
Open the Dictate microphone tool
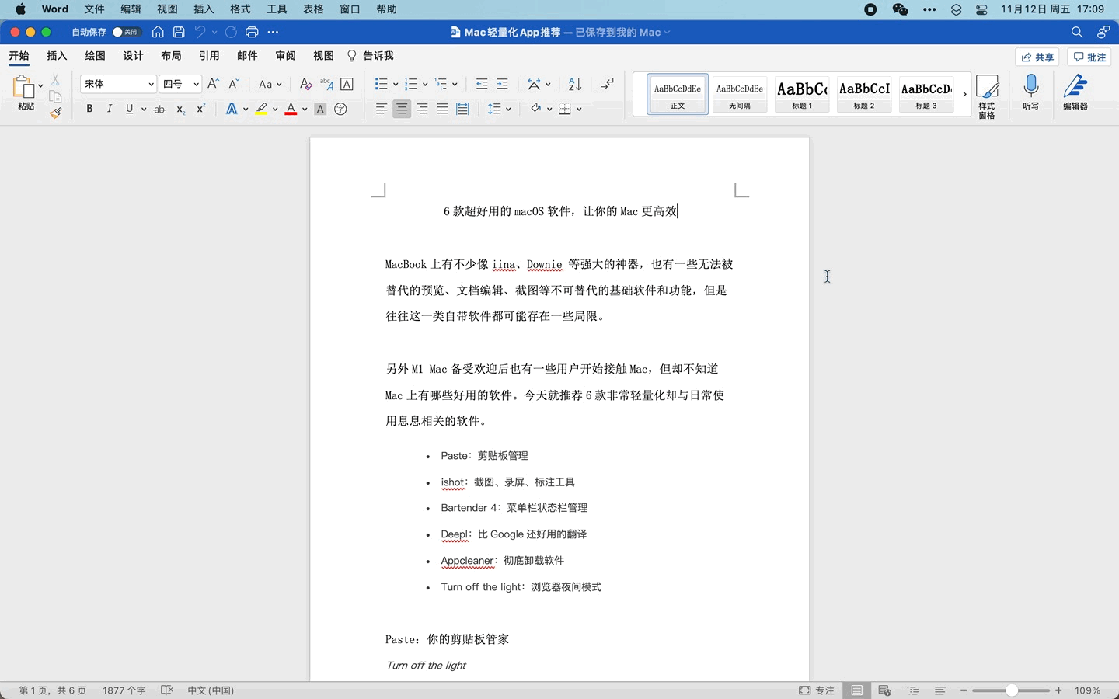point(1031,92)
